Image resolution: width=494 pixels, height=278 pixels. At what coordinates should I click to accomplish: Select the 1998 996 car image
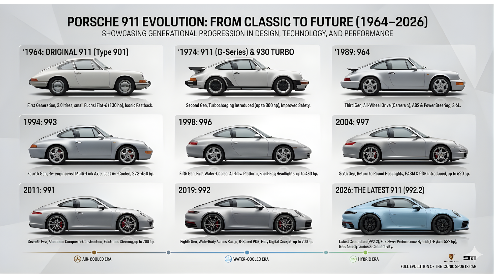pyautogui.click(x=248, y=145)
